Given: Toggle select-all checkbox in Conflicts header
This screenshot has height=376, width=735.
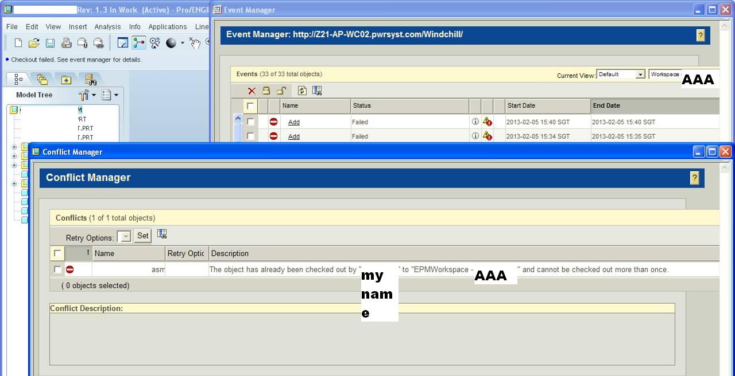Looking at the screenshot, I should tap(57, 253).
